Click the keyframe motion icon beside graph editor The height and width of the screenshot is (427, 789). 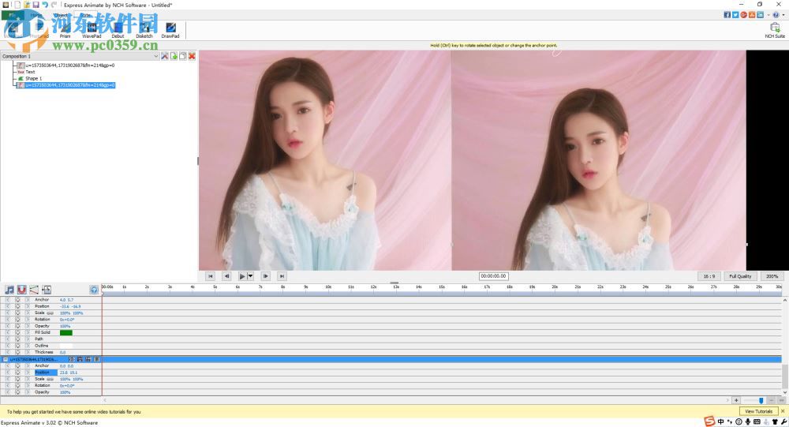[47, 290]
